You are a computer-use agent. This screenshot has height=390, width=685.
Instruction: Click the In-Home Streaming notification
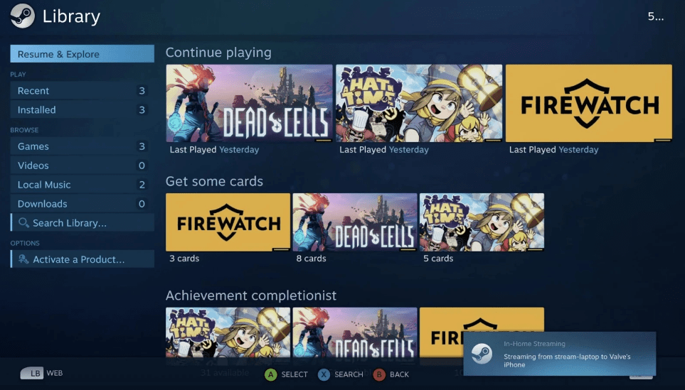point(560,354)
